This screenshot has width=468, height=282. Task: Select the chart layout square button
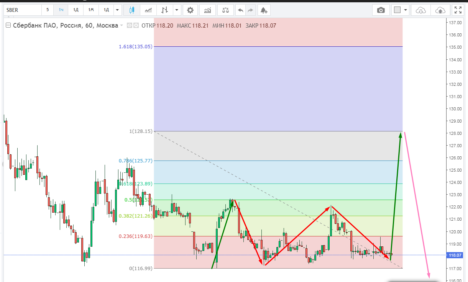(x=397, y=10)
